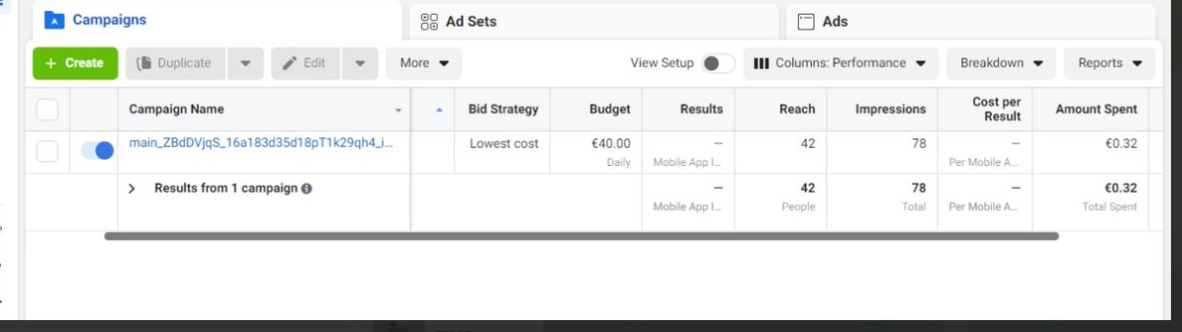Expand Results from 1 campaign row

click(132, 188)
